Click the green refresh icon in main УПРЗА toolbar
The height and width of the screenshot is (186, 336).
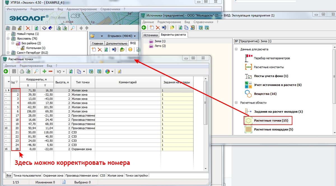click(36, 28)
